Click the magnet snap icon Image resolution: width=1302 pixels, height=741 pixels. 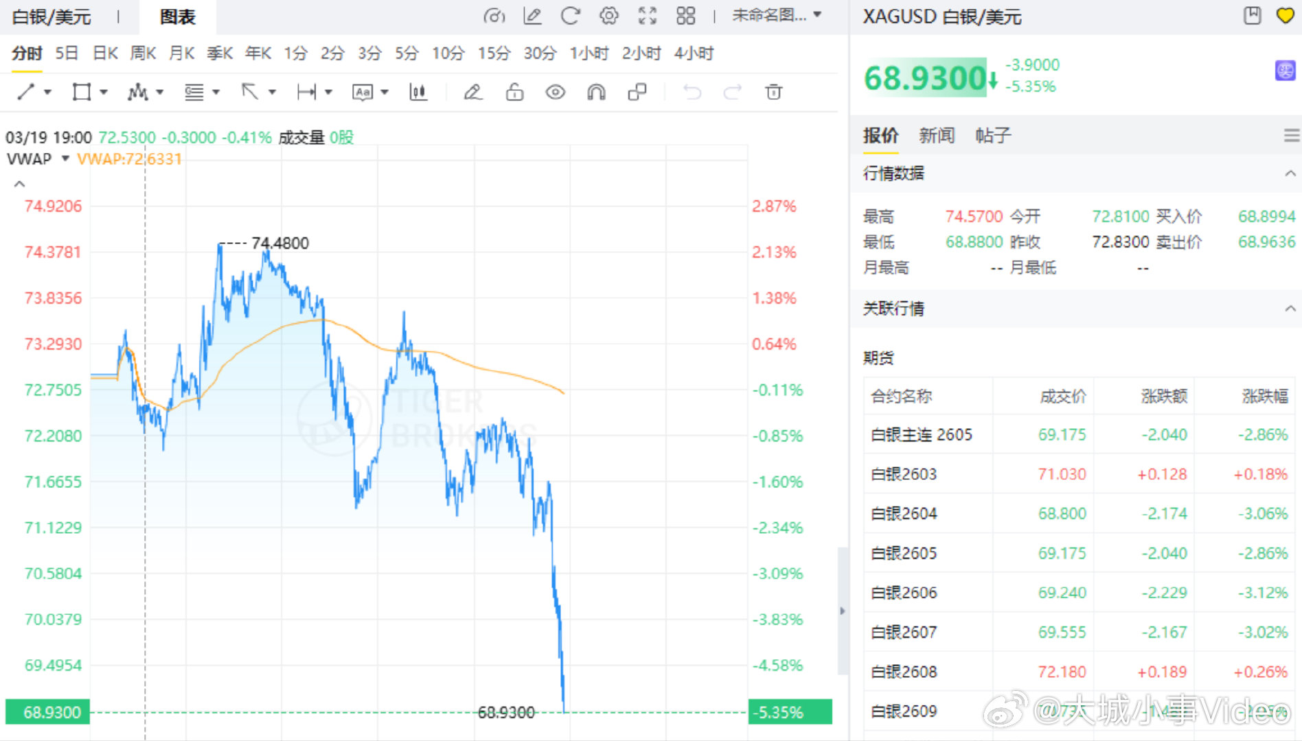click(x=595, y=91)
